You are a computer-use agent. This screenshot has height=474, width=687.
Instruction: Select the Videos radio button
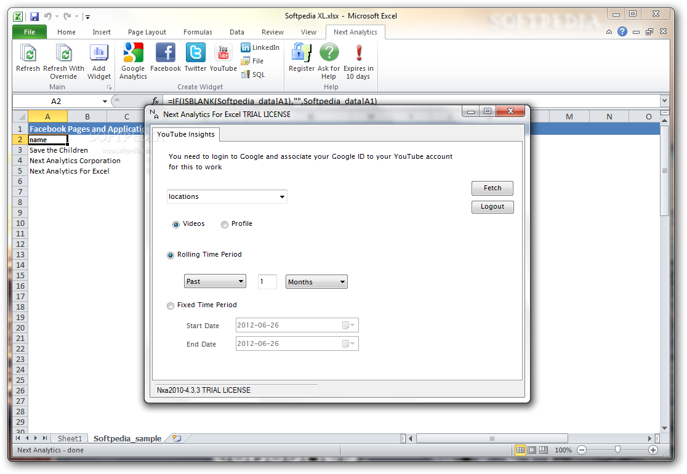coord(176,224)
